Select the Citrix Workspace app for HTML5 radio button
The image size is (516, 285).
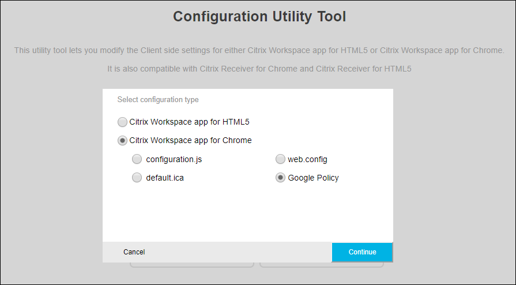(x=122, y=122)
